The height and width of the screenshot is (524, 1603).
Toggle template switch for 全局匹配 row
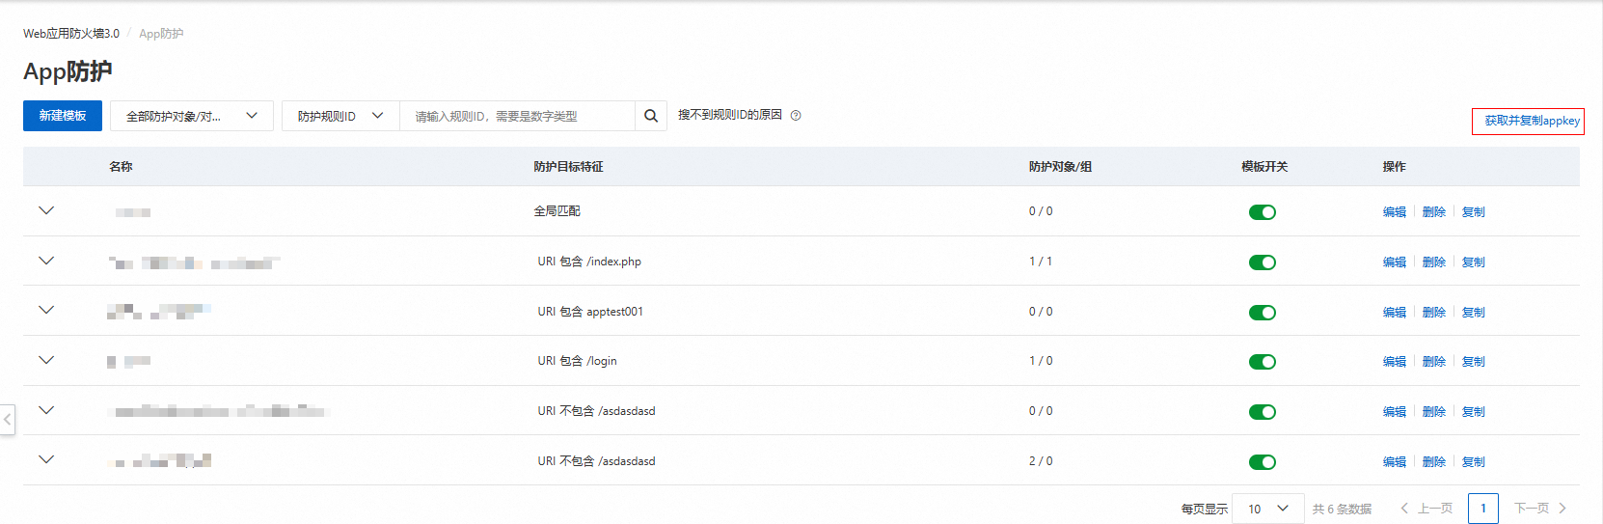(1263, 212)
